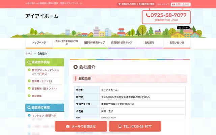Click the star icon for お気に入り物件
Image resolution: width=216 pixels, height=135 pixels.
point(119,4)
